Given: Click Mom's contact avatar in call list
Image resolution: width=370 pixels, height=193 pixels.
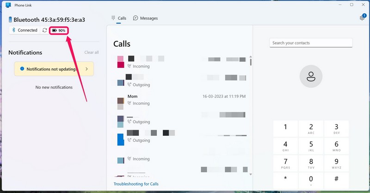Looking at the screenshot, I should pyautogui.click(x=121, y=103).
